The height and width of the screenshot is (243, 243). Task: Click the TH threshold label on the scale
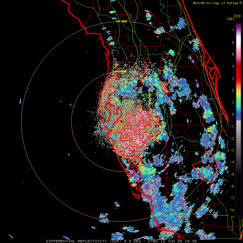pyautogui.click(x=232, y=210)
